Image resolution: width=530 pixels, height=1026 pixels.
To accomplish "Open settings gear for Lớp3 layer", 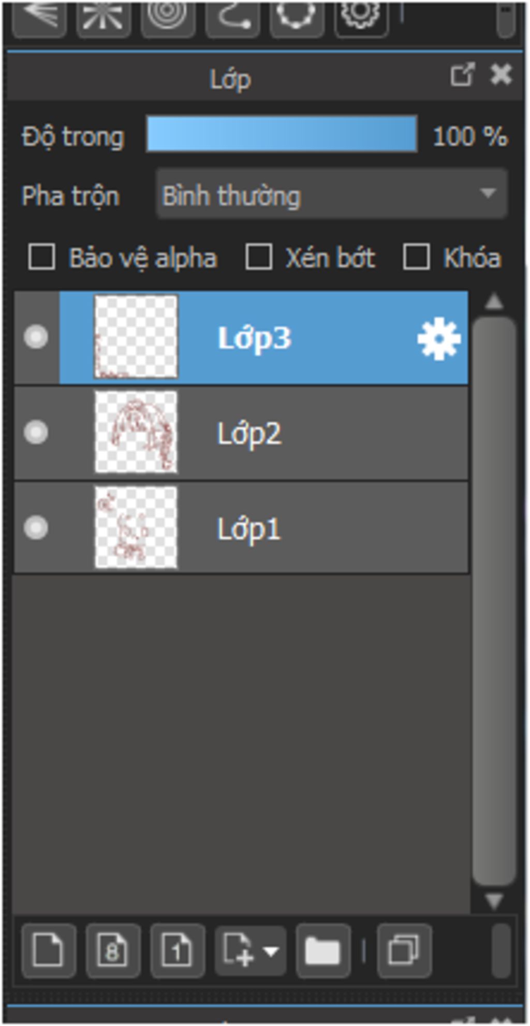I will tap(438, 339).
